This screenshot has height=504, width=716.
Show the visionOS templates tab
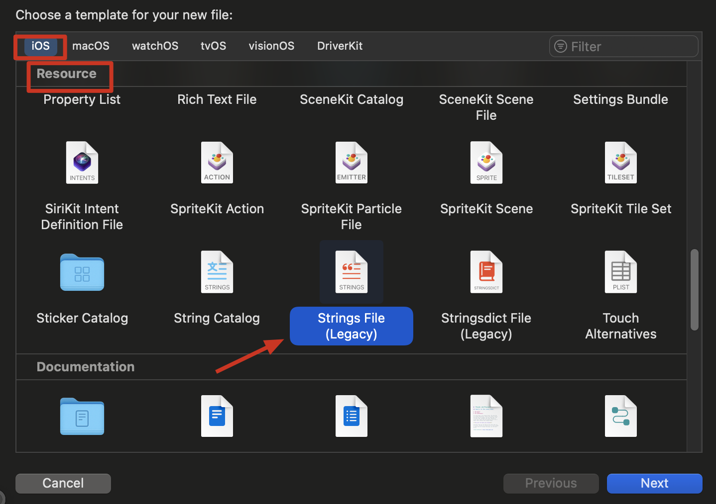point(271,46)
